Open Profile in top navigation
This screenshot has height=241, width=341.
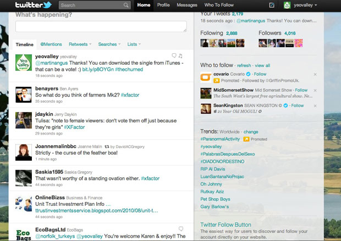pos(163,5)
